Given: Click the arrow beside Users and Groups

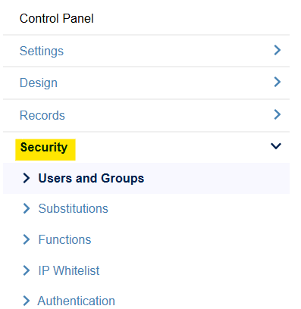Looking at the screenshot, I should (27, 178).
